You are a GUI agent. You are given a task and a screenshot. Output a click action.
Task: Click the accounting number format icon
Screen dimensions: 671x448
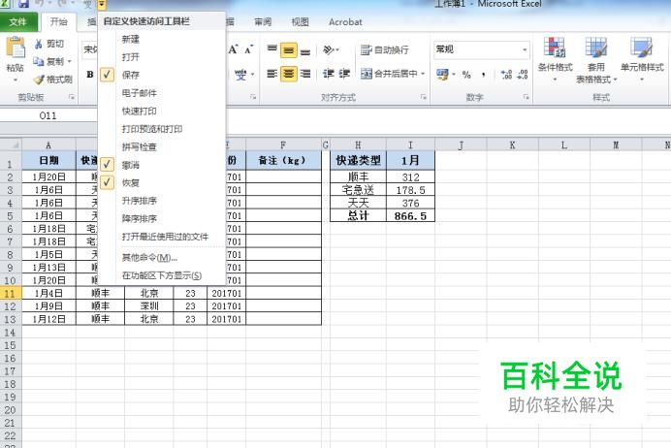442,75
